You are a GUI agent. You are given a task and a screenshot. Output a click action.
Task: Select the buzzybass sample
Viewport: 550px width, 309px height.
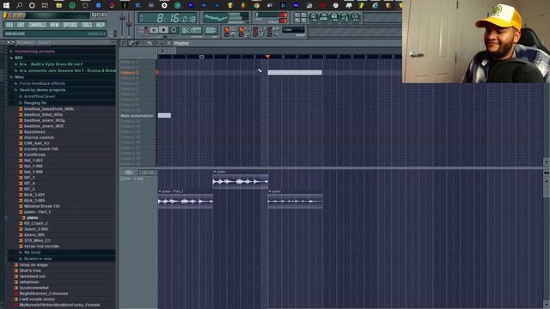coord(34,131)
